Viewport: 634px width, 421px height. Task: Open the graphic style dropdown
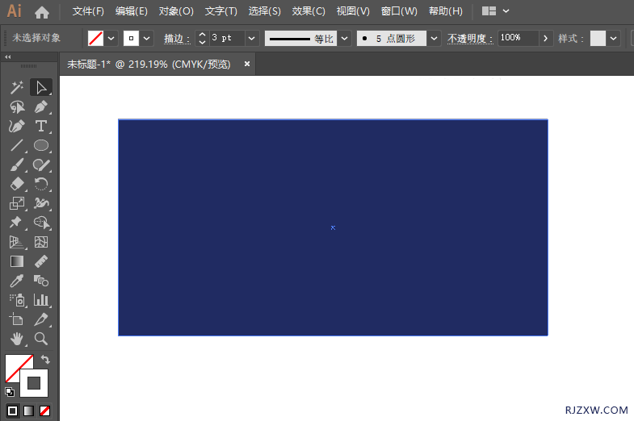coord(613,39)
